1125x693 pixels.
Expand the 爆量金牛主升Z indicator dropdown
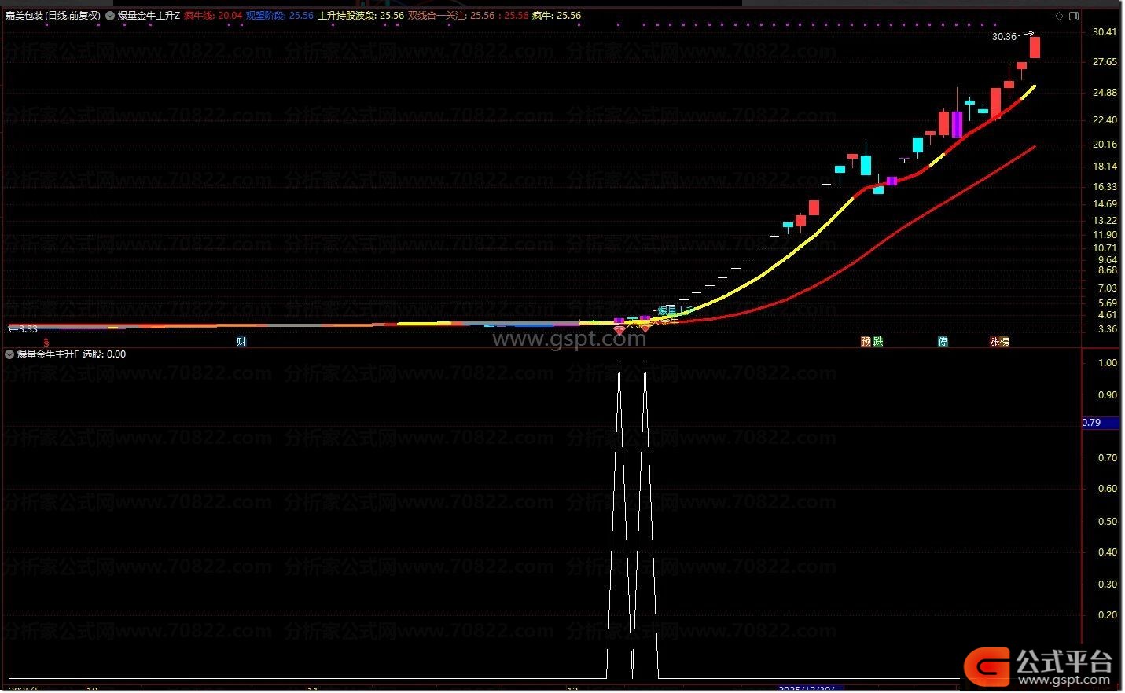tap(110, 16)
